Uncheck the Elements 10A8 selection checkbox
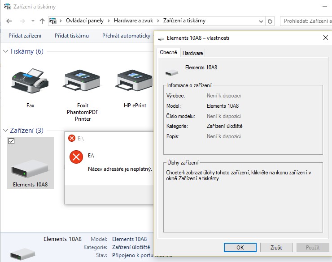The height and width of the screenshot is (262, 332). [x=12, y=141]
